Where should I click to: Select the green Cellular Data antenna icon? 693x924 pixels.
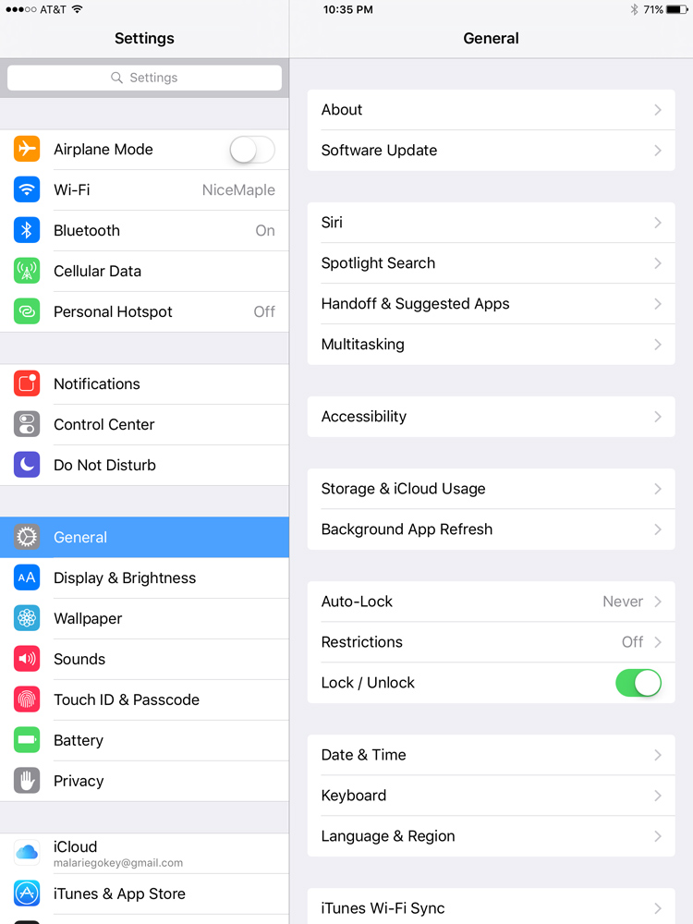point(27,271)
